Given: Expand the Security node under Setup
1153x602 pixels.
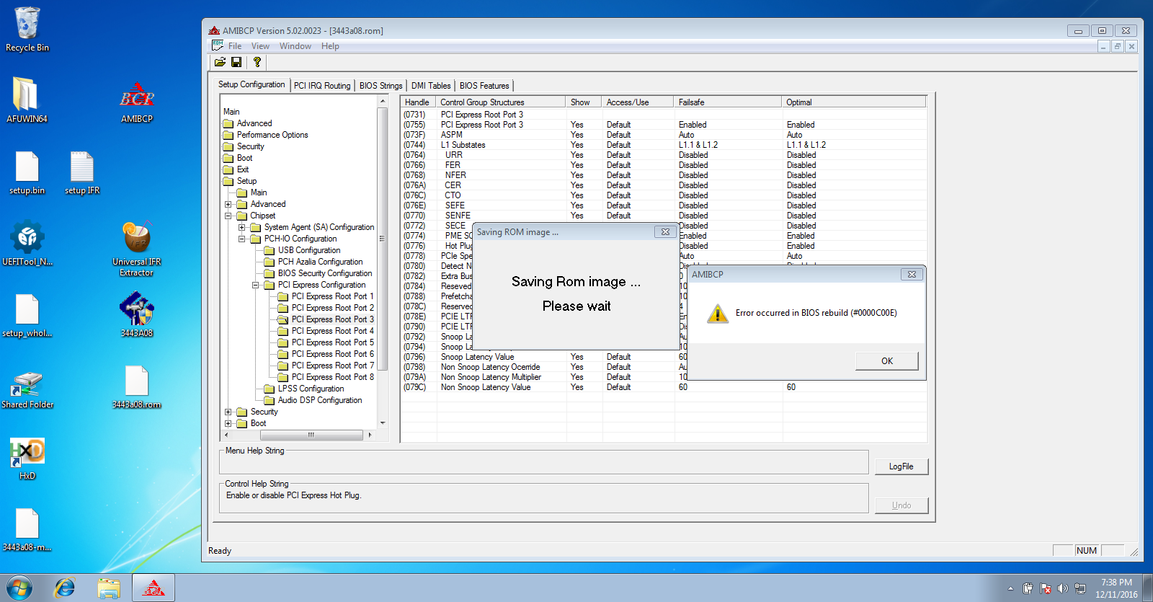Looking at the screenshot, I should (228, 412).
